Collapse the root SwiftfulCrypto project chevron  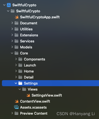pyautogui.click(x=4, y=5)
